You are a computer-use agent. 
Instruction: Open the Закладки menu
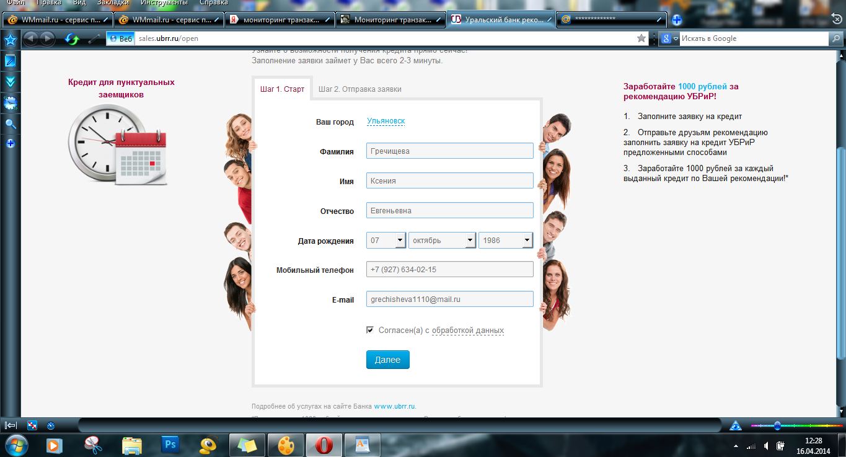(x=113, y=2)
